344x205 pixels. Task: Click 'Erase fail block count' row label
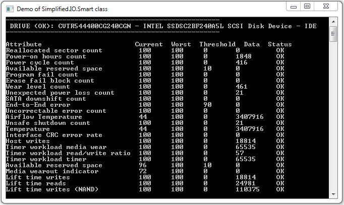50,81
